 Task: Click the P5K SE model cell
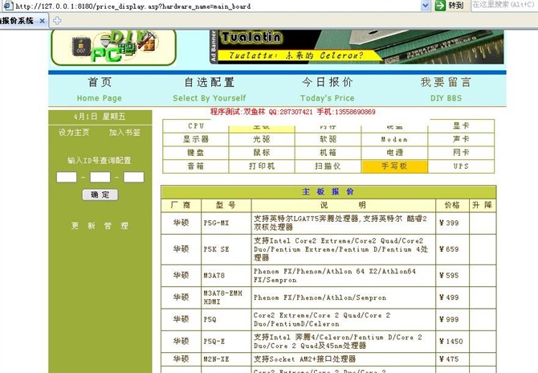(x=226, y=249)
